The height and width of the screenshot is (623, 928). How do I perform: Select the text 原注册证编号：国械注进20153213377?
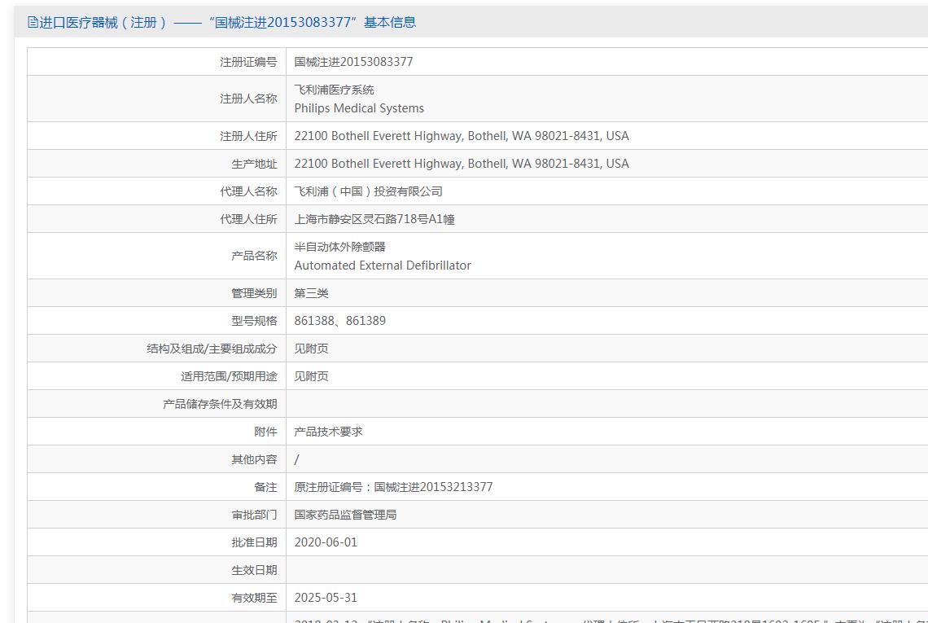pos(393,487)
